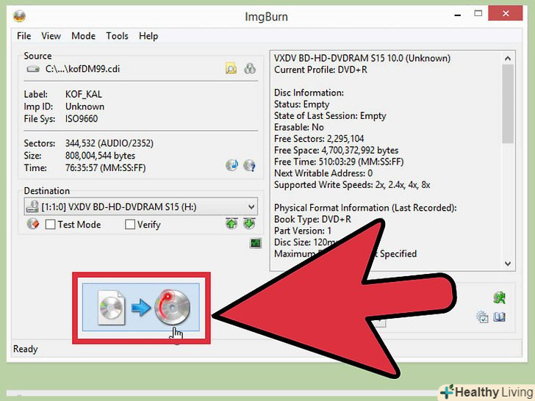Image resolution: width=535 pixels, height=401 pixels.
Task: Minimize the ImgBurn window
Action: click(x=458, y=15)
